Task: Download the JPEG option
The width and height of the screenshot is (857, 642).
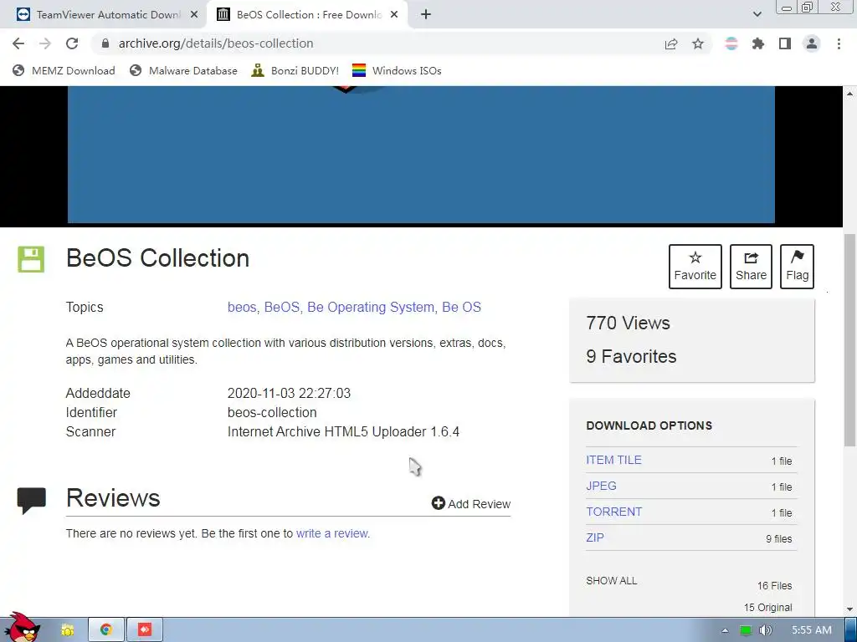Action: [x=601, y=486]
